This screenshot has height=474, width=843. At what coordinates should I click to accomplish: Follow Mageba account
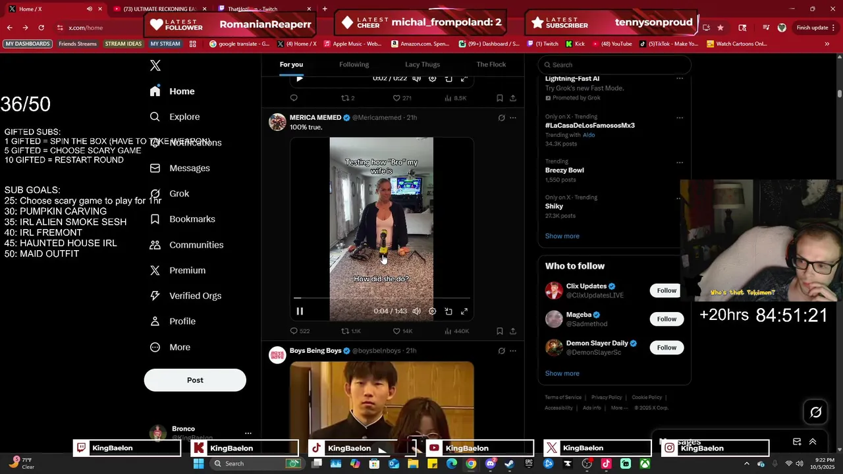(666, 319)
